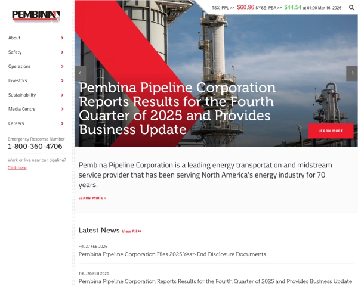Expand the Safety menu chevron
358x286 pixels.
62,52
